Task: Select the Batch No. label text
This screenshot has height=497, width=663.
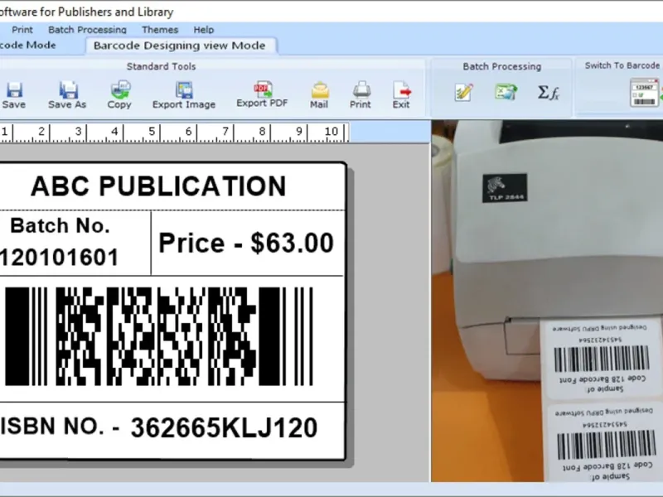Action: tap(60, 225)
